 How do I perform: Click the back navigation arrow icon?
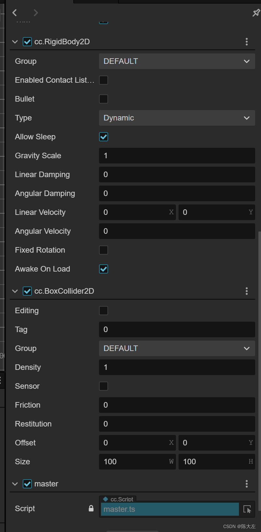tap(15, 13)
